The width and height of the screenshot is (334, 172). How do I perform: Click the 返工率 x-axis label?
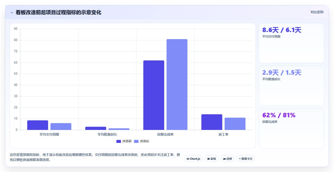click(x=223, y=134)
